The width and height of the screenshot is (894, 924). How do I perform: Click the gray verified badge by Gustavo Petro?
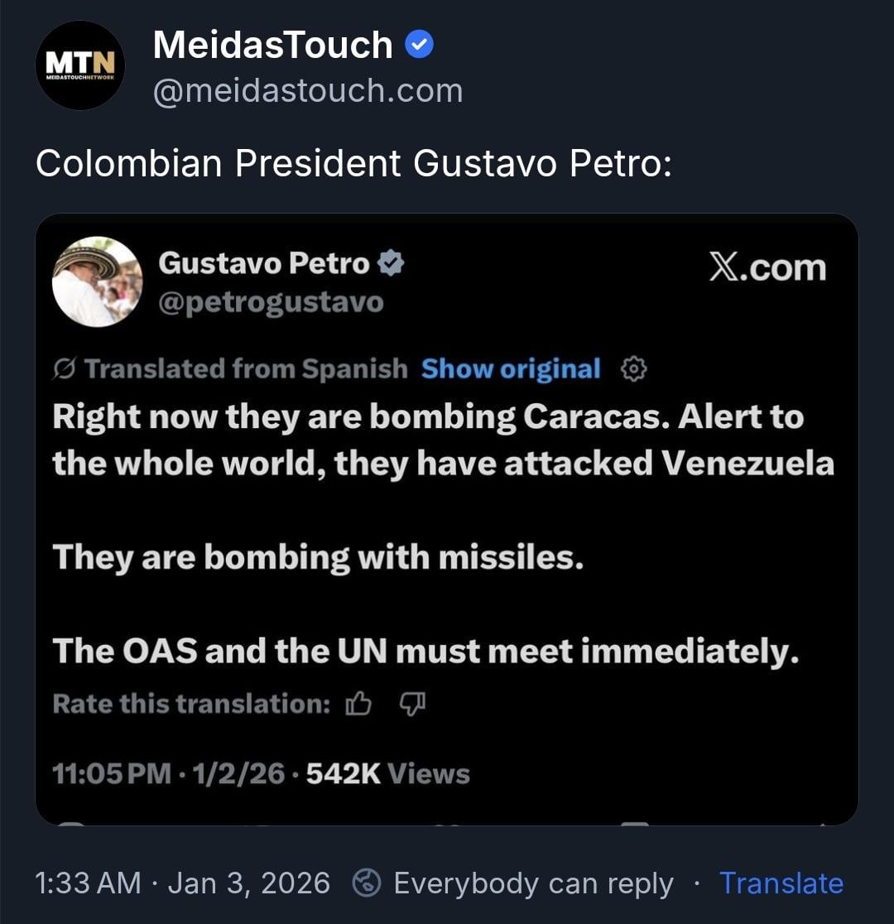pyautogui.click(x=391, y=264)
